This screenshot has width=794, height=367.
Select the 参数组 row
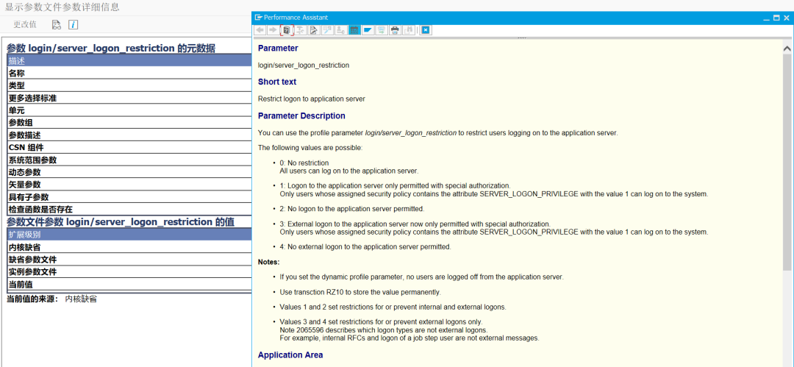click(129, 123)
